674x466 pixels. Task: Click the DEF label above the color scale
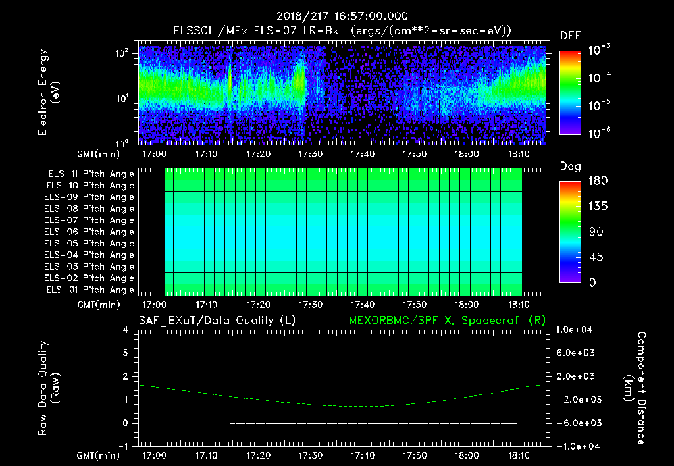(571, 36)
